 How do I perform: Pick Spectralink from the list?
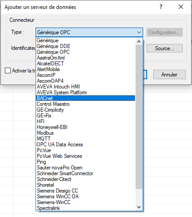[x=86, y=208]
